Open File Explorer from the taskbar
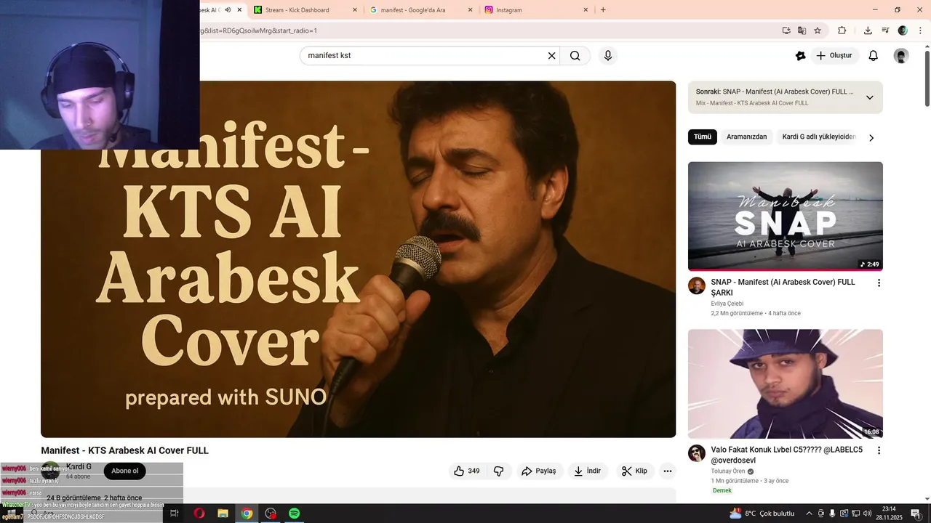The width and height of the screenshot is (931, 523). (223, 514)
